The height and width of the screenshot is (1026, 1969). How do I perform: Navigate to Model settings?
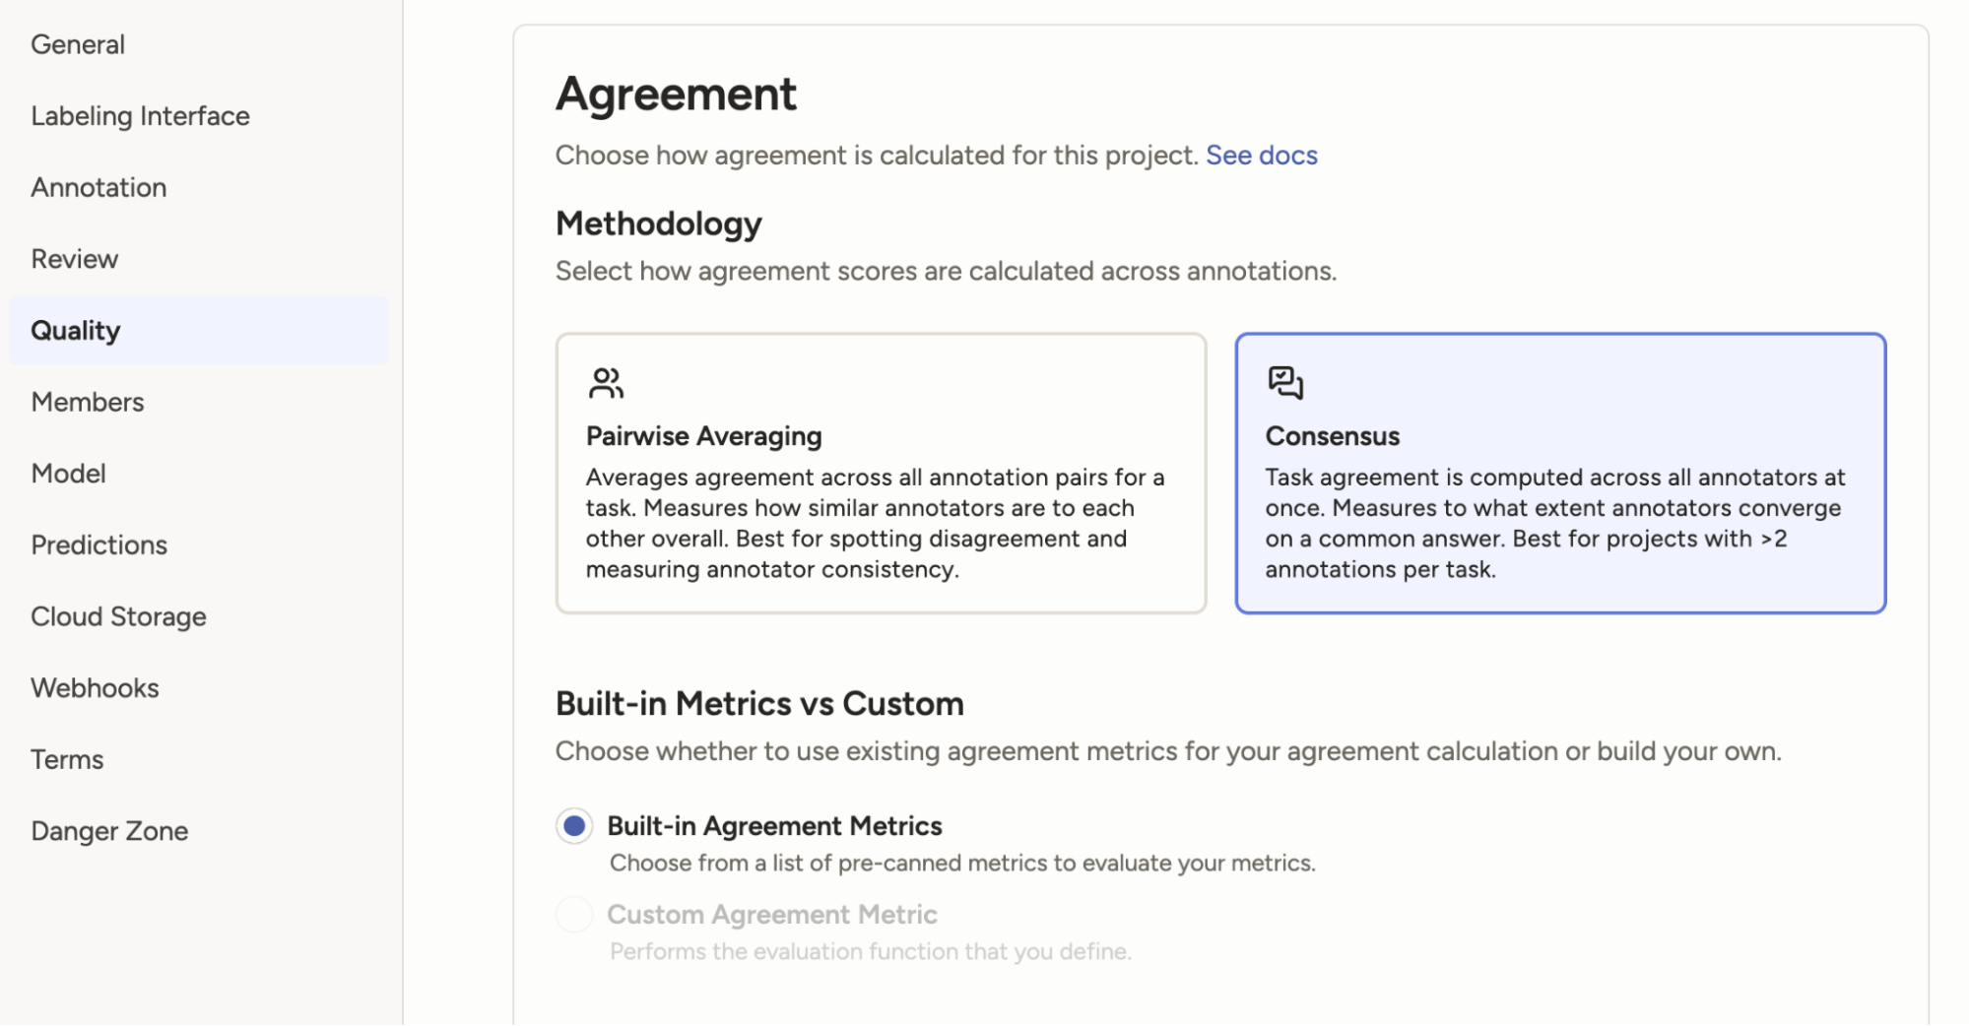click(68, 474)
